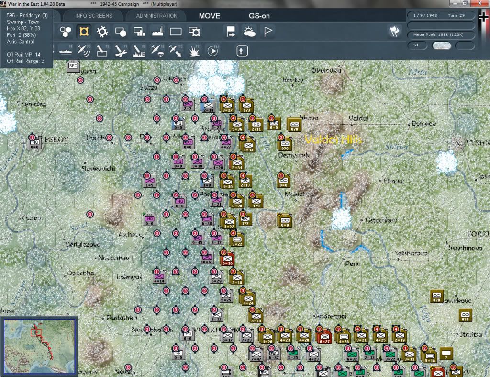The width and height of the screenshot is (490, 377).
Task: Open the INFO SCREENS tab
Action: pyautogui.click(x=94, y=16)
